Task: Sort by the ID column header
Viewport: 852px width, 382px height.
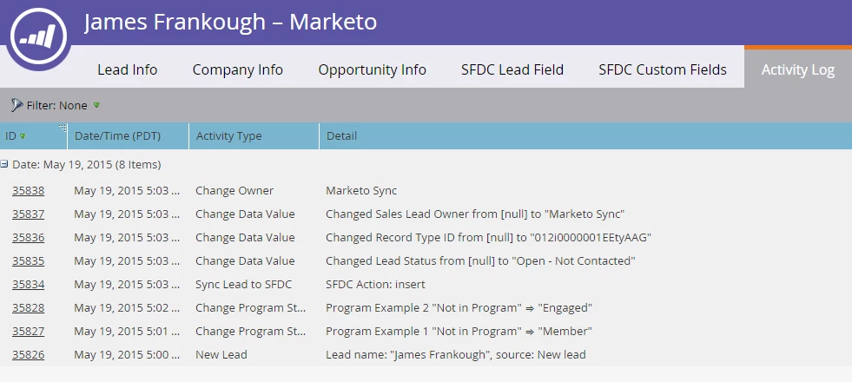Action: pos(33,135)
